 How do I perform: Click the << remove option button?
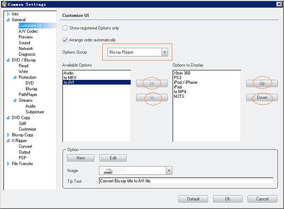(x=152, y=98)
